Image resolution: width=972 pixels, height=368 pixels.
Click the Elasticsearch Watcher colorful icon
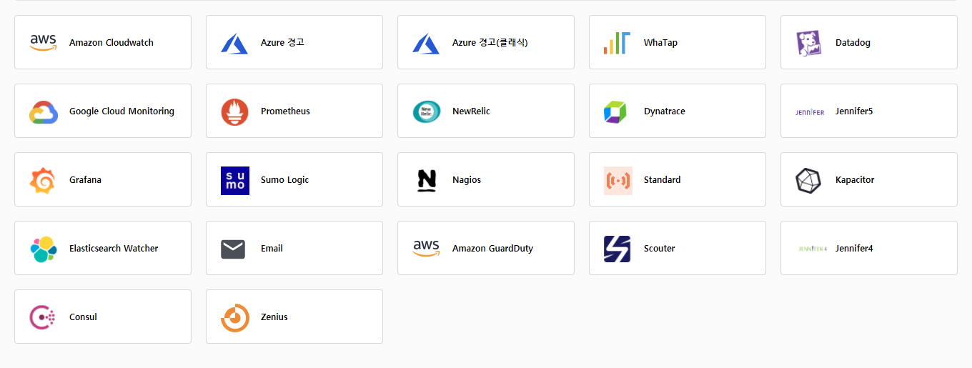43,249
